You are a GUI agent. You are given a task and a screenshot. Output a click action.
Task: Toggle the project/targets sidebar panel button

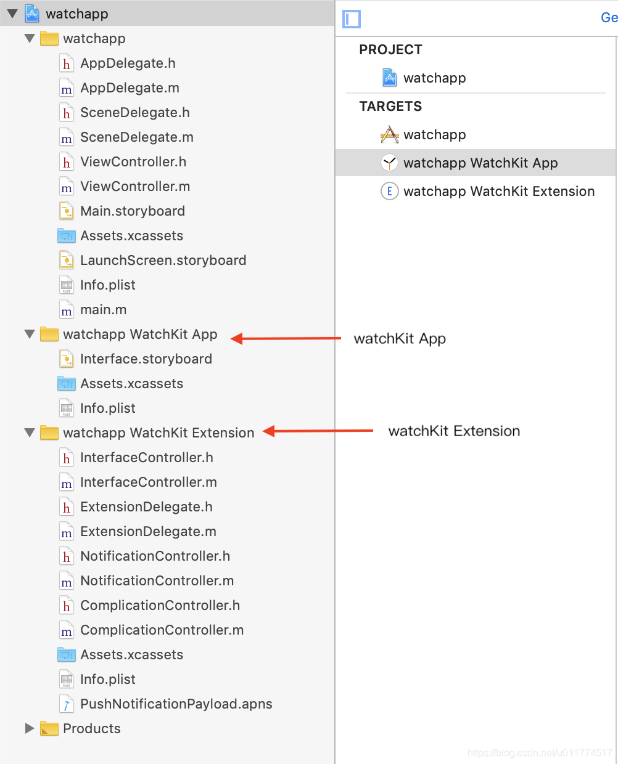(x=352, y=18)
